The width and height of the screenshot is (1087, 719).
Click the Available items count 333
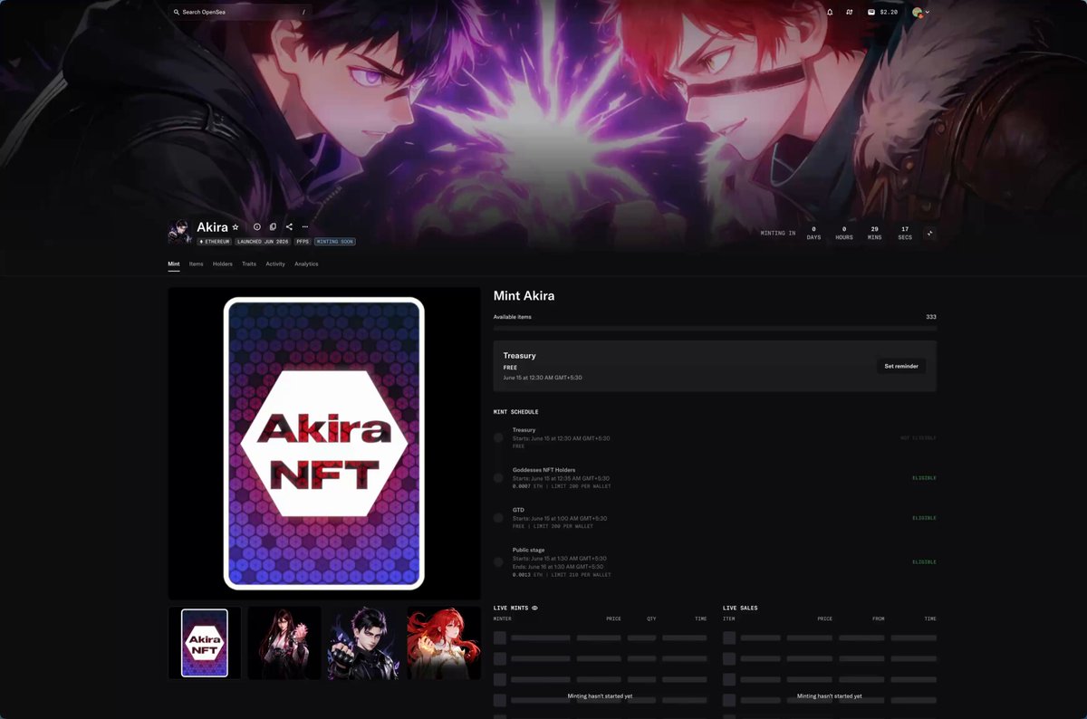pos(931,317)
